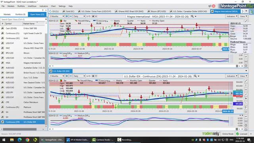Open Daily interval dropdown in Dollar IDX chart

pos(79,76)
